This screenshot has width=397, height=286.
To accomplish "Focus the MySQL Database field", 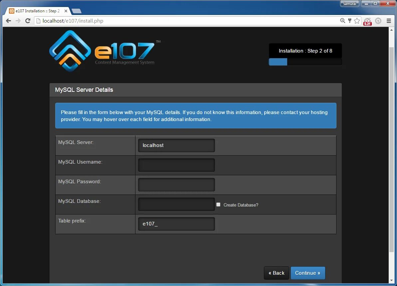I will 176,204.
